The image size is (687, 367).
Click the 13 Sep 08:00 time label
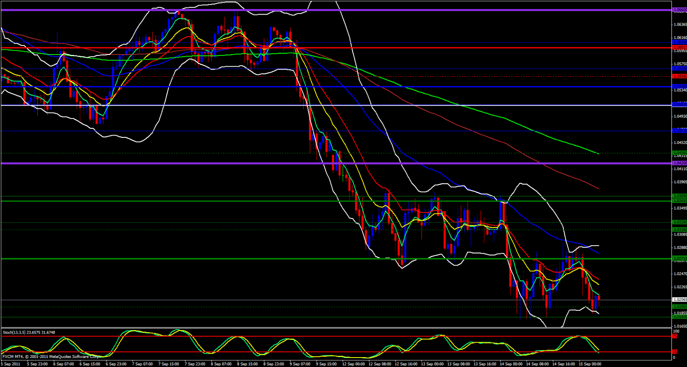pos(459,364)
